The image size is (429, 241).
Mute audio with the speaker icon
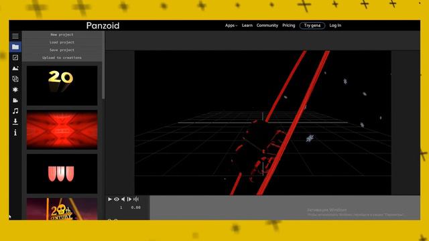123,199
